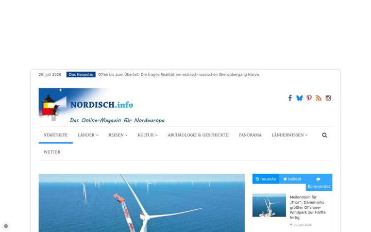Switch to the beliebt tab
This screenshot has height=232, width=371.
click(x=293, y=179)
